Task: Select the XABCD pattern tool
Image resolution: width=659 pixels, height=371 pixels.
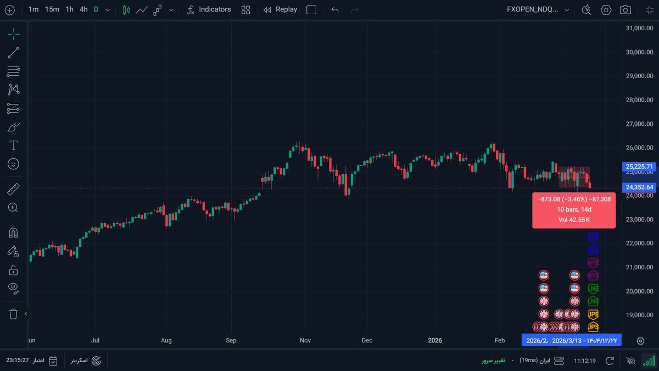Action: (x=13, y=90)
